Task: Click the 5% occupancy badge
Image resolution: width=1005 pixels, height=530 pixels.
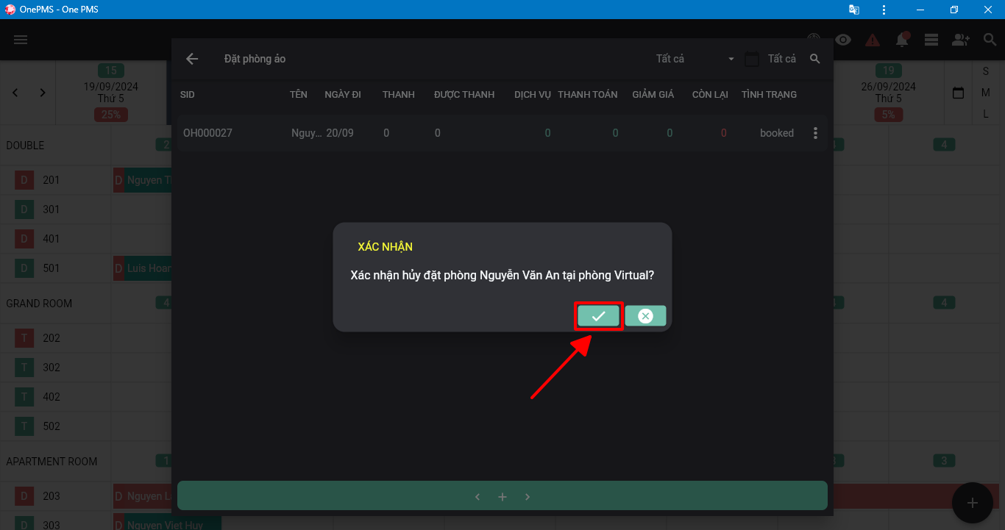Action: (889, 115)
